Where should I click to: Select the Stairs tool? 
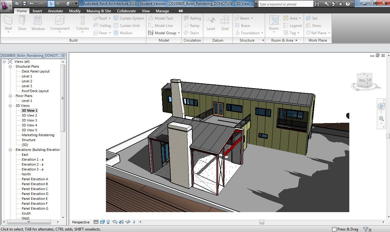(x=191, y=33)
